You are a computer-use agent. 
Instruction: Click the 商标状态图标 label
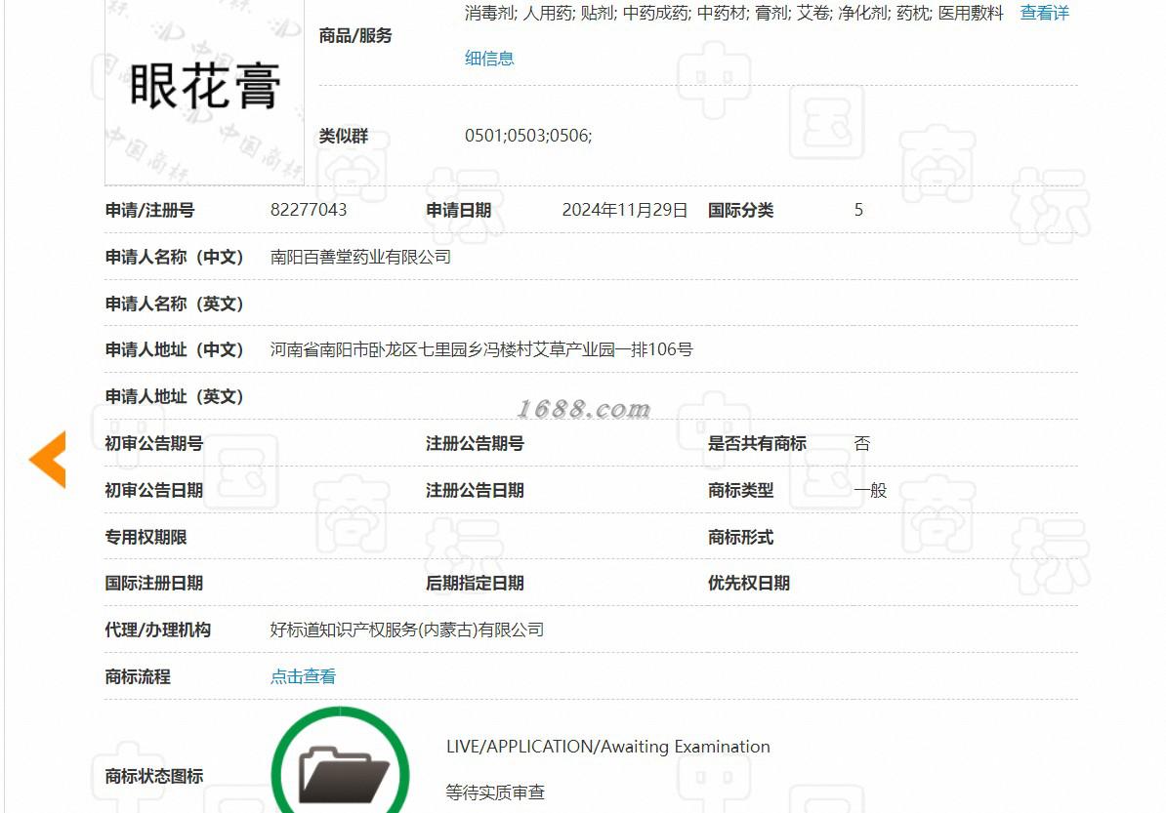pyautogui.click(x=154, y=777)
